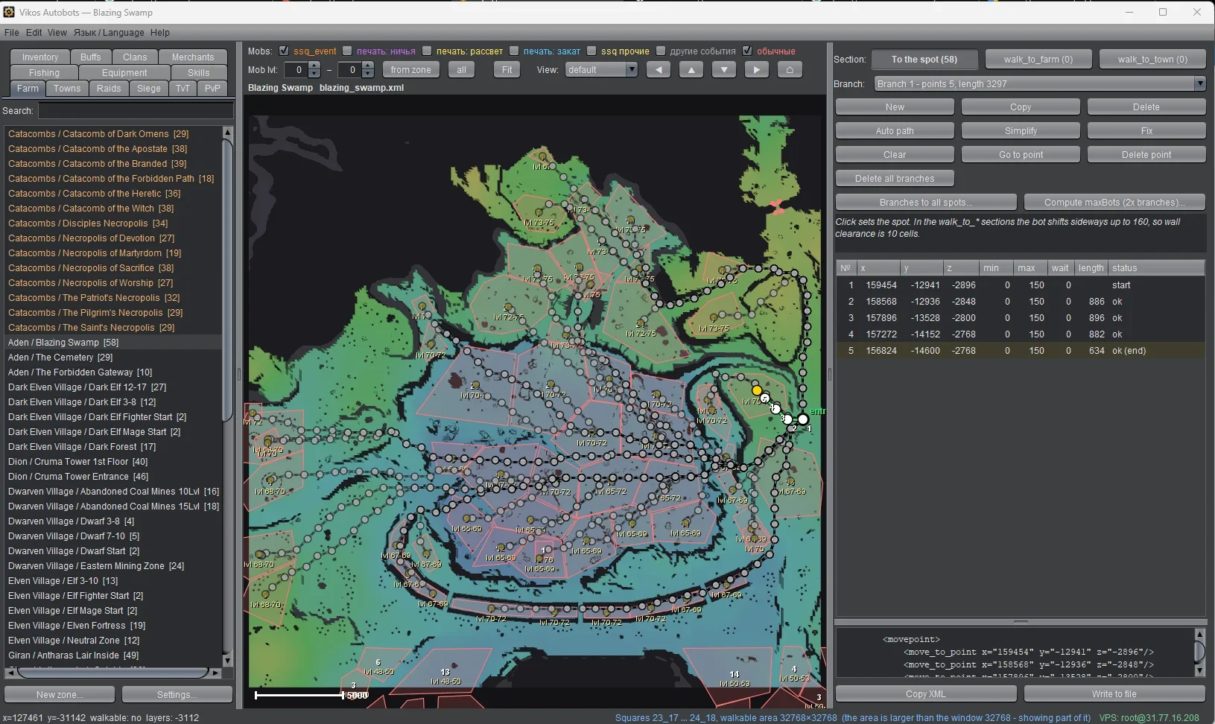The image size is (1215, 724).
Task: Open the Язык / Language menu
Action: click(x=109, y=33)
